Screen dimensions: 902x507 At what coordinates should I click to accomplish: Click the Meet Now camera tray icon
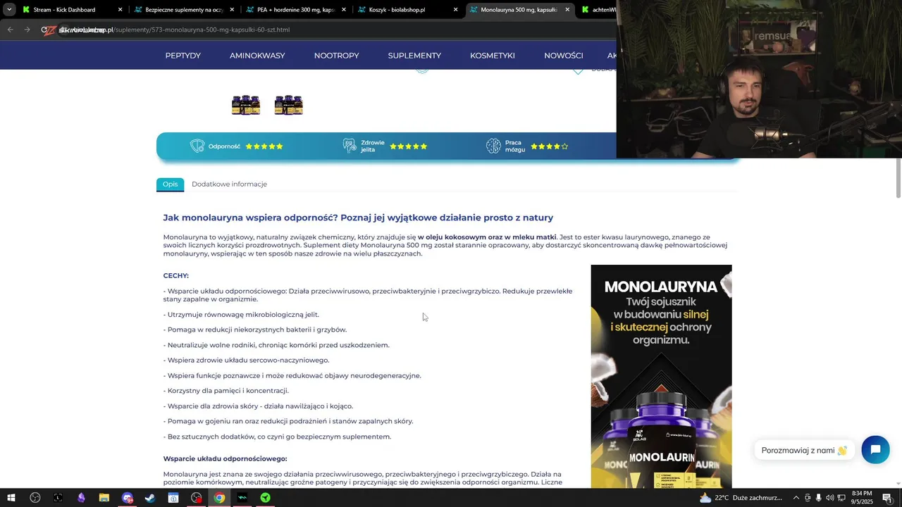click(x=808, y=498)
